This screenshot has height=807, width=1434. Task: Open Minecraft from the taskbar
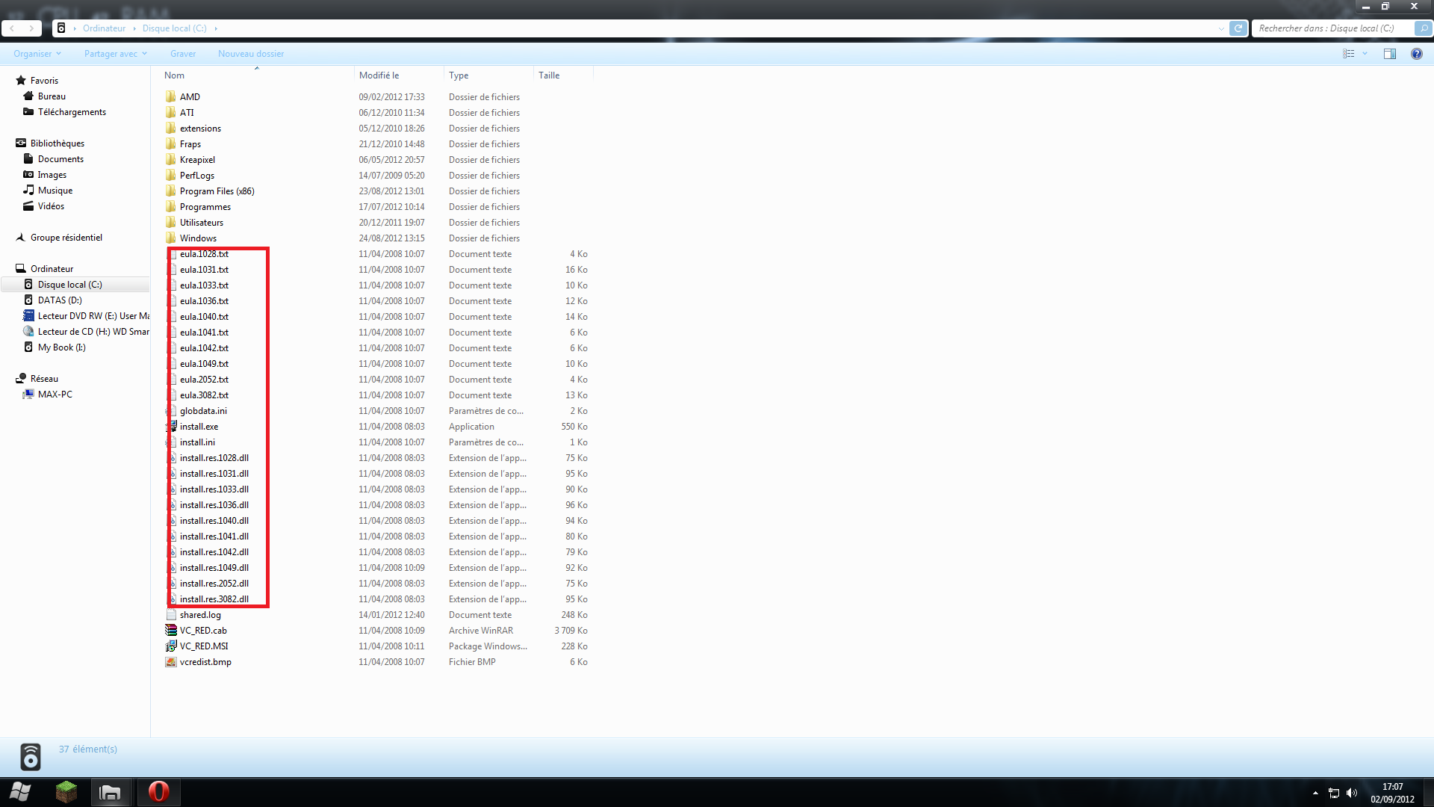tap(66, 792)
